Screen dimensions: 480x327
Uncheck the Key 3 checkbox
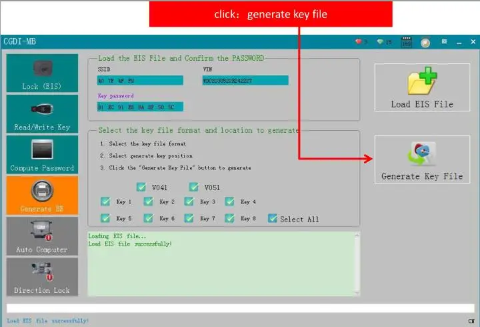189,202
